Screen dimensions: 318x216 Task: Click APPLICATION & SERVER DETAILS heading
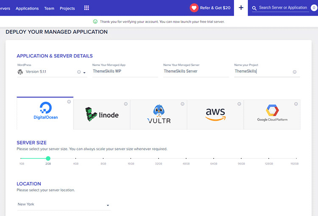[x=55, y=56]
